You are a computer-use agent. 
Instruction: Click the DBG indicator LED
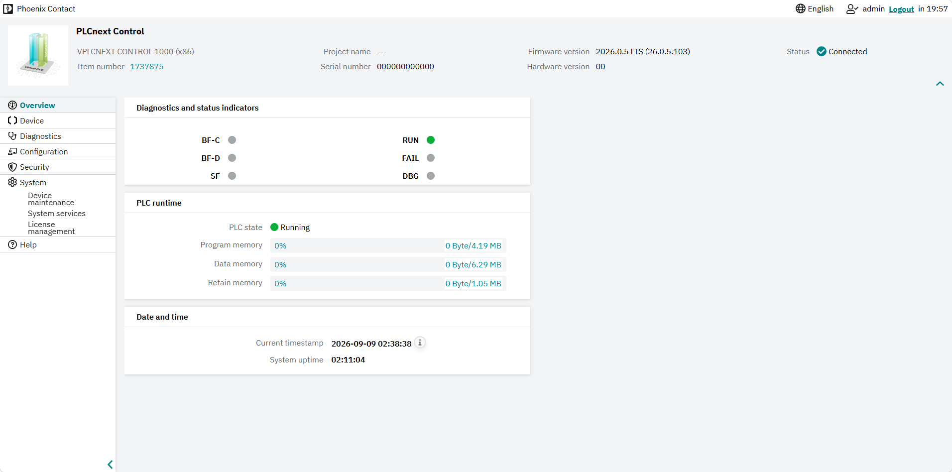(431, 176)
